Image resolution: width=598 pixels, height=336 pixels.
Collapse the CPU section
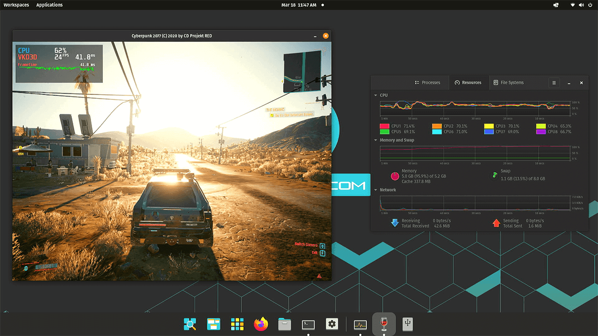(x=376, y=95)
